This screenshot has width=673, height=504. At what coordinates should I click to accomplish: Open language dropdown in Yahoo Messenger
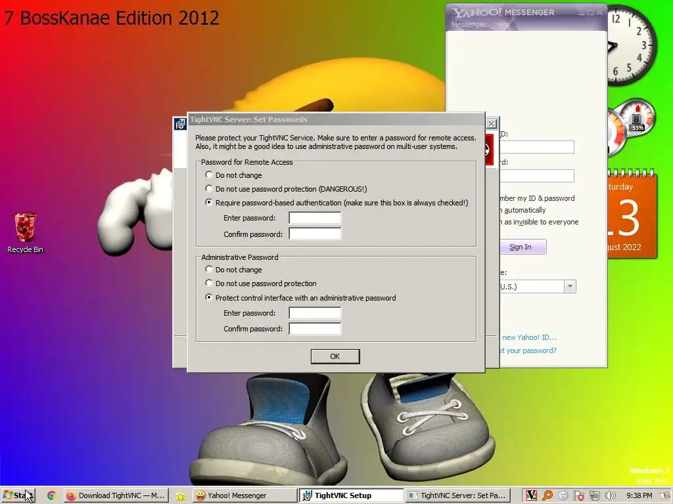570,286
